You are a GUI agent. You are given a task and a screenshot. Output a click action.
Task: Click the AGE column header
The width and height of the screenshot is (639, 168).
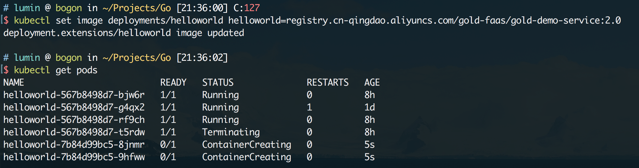(372, 82)
